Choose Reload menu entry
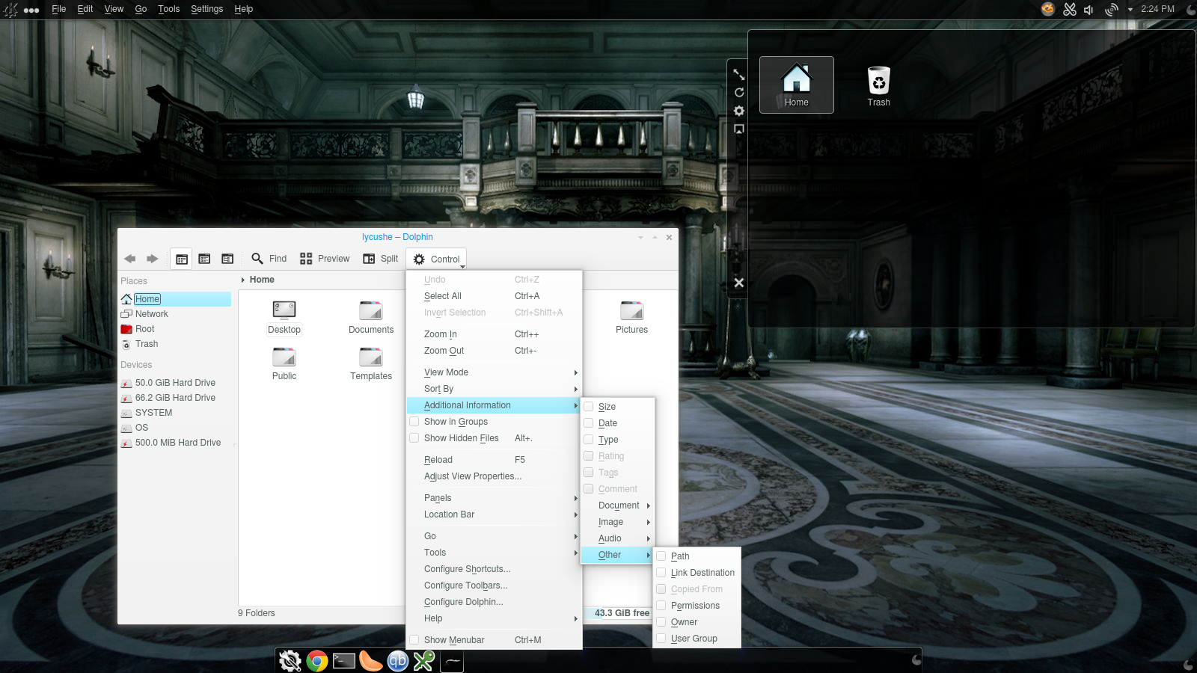 494,460
